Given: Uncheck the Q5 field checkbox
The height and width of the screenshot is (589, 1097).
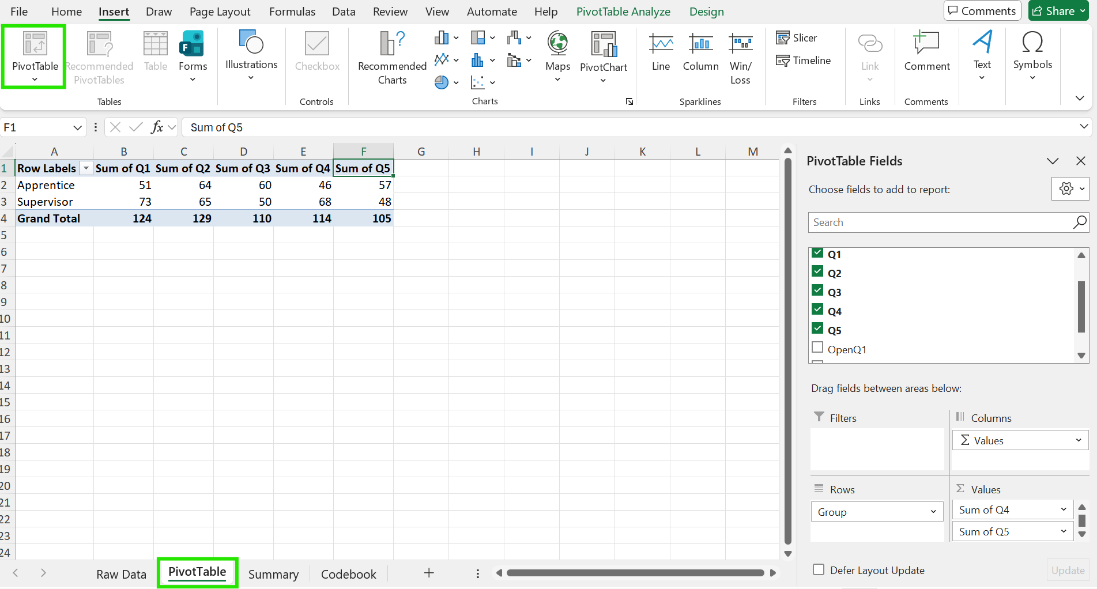Looking at the screenshot, I should pyautogui.click(x=817, y=329).
